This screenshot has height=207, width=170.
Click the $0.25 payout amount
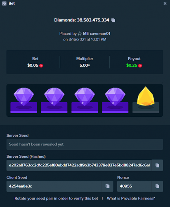[x=132, y=65]
